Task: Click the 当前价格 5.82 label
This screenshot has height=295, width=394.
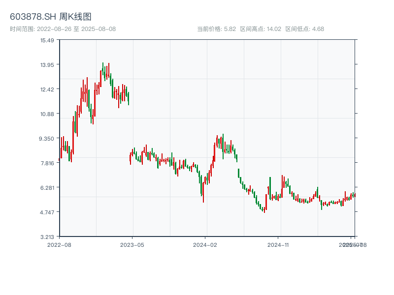Action: coord(216,29)
